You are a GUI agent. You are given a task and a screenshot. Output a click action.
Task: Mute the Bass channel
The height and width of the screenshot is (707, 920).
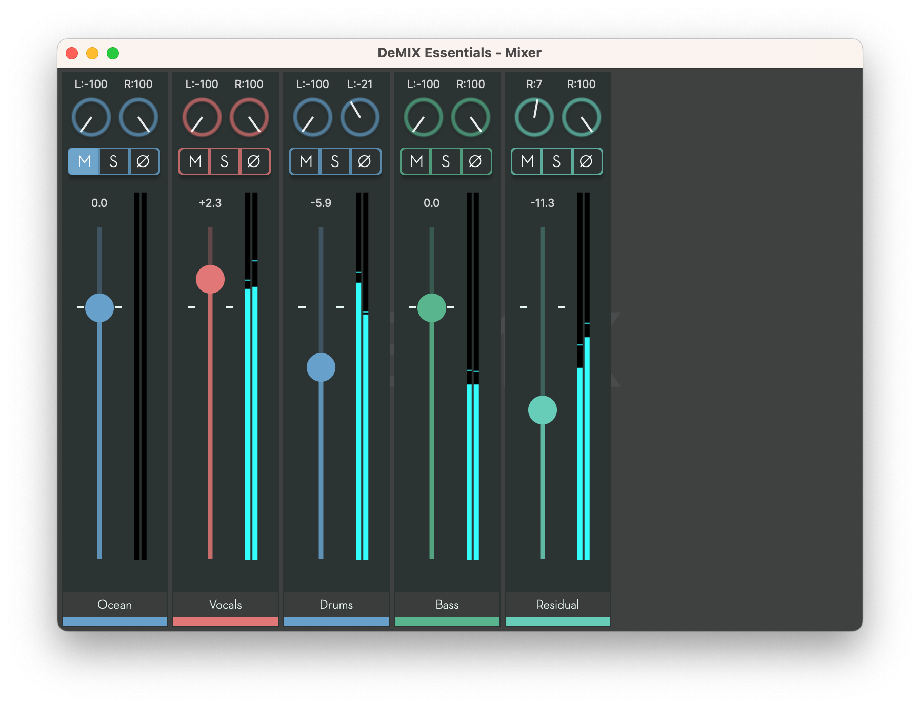(x=416, y=161)
